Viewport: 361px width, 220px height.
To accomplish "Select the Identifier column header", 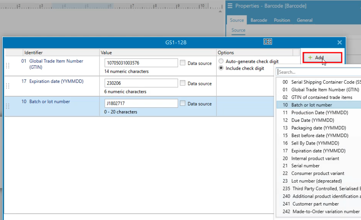I will click(x=33, y=53).
